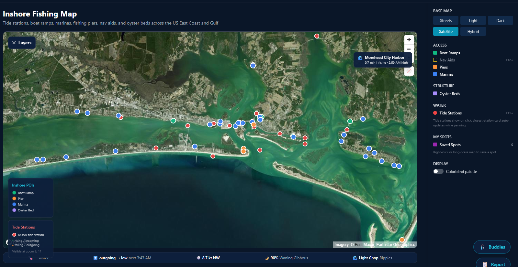The height and width of the screenshot is (267, 518).
Task: Click the wave icon next to Light Chop
Action: click(x=355, y=258)
